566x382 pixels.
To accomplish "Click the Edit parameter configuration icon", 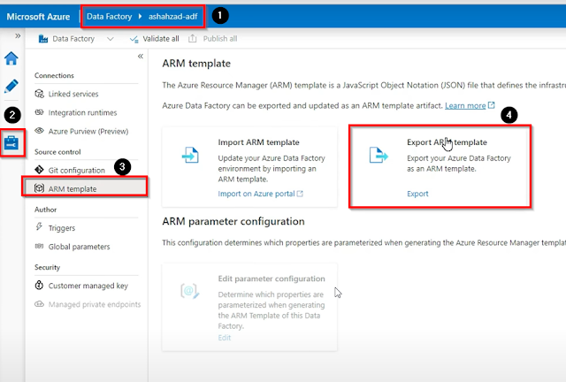I will tap(190, 291).
